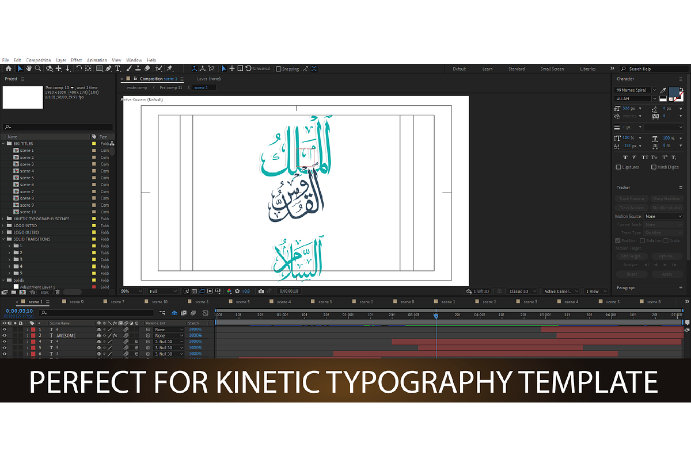Expand the LOGO INTRO folder

click(3, 225)
